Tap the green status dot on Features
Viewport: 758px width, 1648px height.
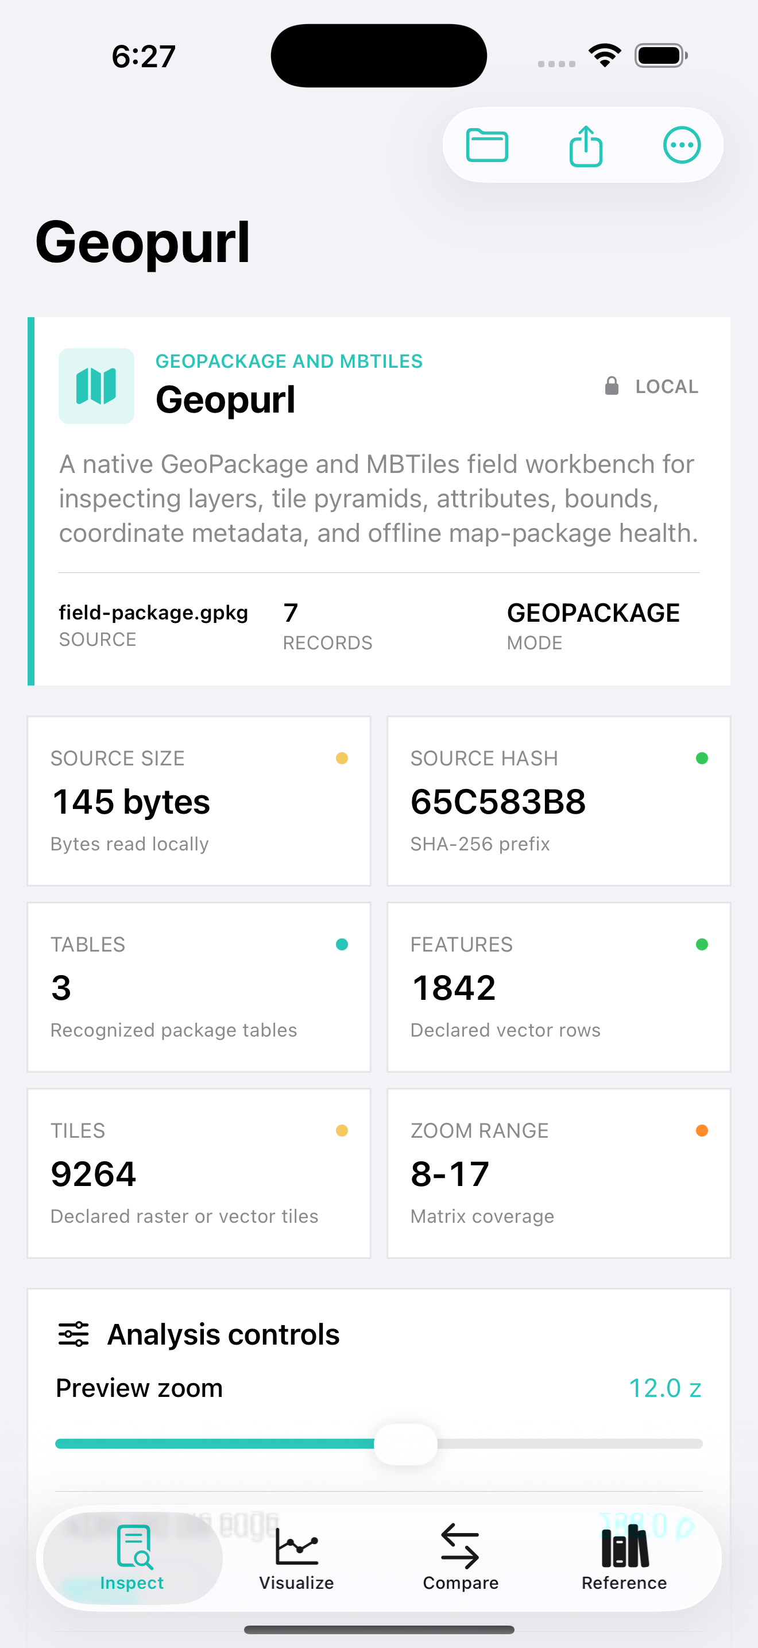click(x=702, y=944)
